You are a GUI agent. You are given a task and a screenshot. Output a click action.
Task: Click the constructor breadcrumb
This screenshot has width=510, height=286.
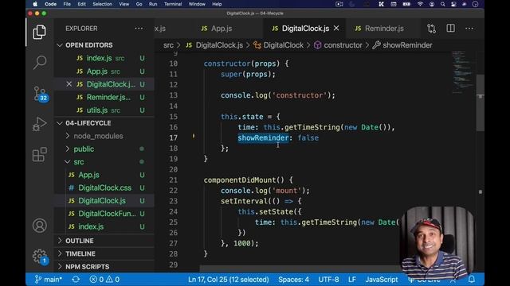point(338,45)
